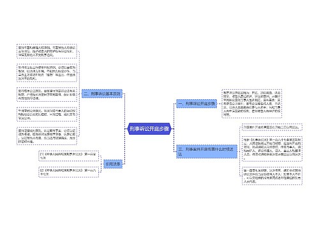Select branch 三、刑事案件开庭传票什么时候送达
The width and height of the screenshot is (319, 229).
point(207,151)
